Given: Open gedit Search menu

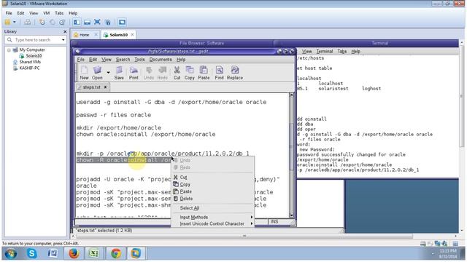Looking at the screenshot, I should (123, 60).
